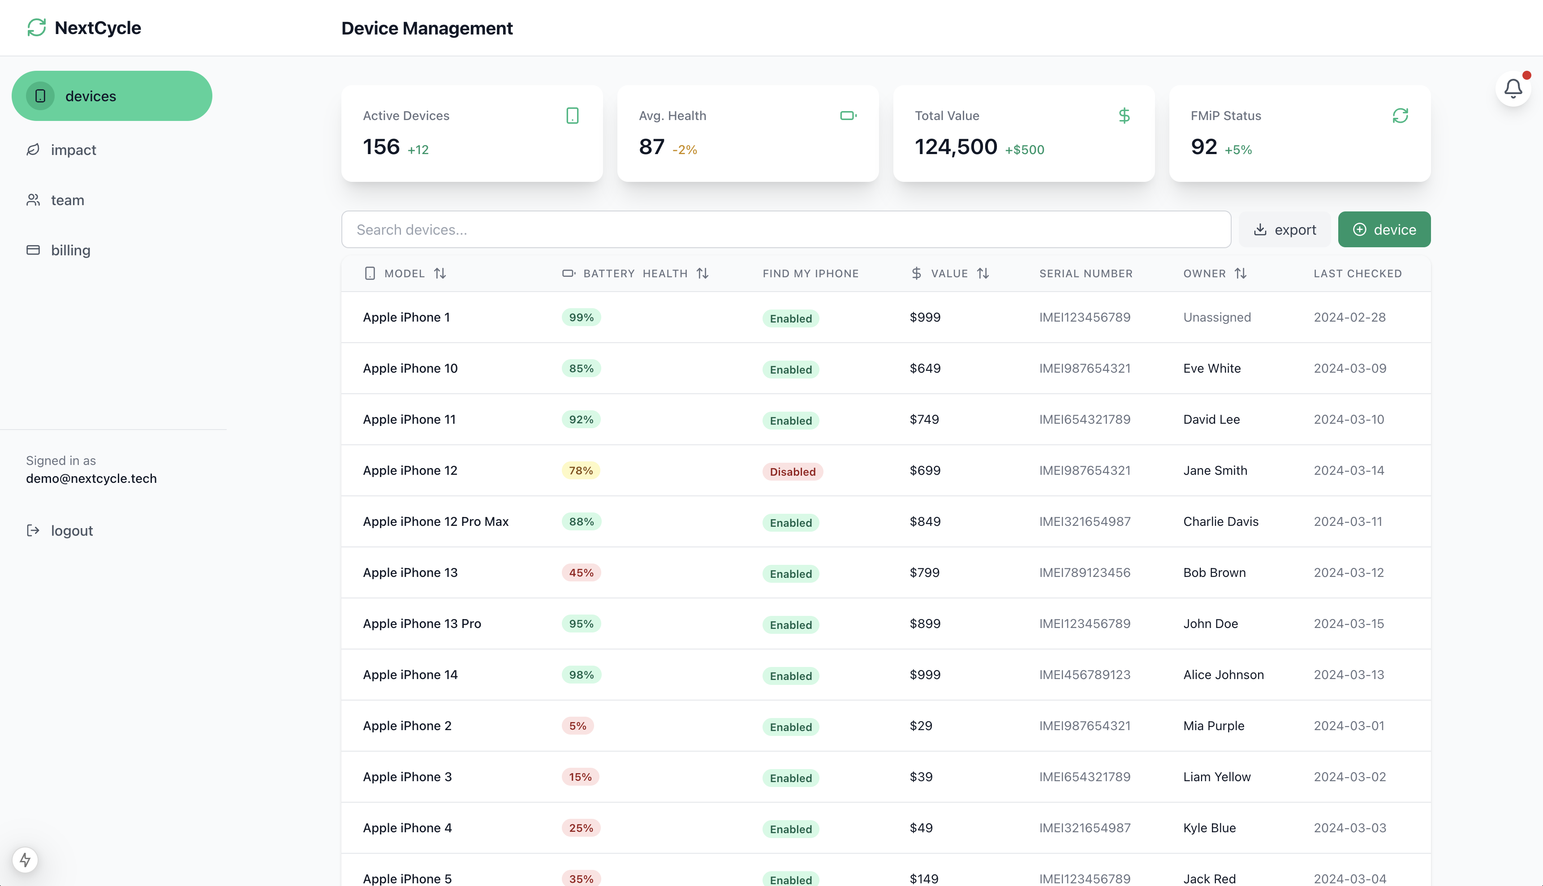The height and width of the screenshot is (886, 1543).
Task: Log out of the account
Action: pos(72,531)
